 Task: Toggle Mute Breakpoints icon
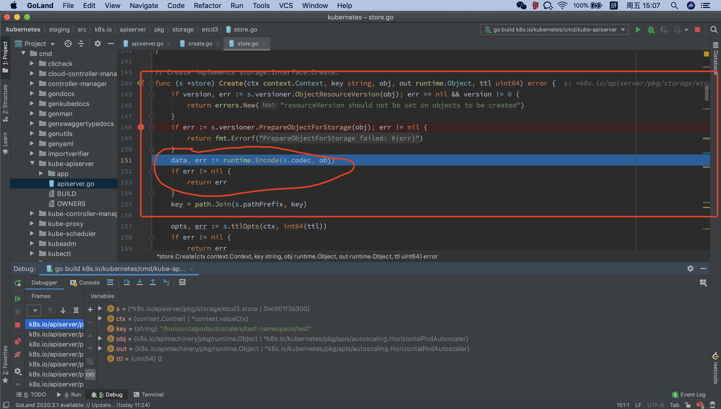click(x=18, y=354)
